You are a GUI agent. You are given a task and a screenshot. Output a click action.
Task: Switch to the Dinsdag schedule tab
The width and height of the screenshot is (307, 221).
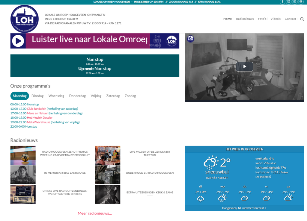[37, 96]
